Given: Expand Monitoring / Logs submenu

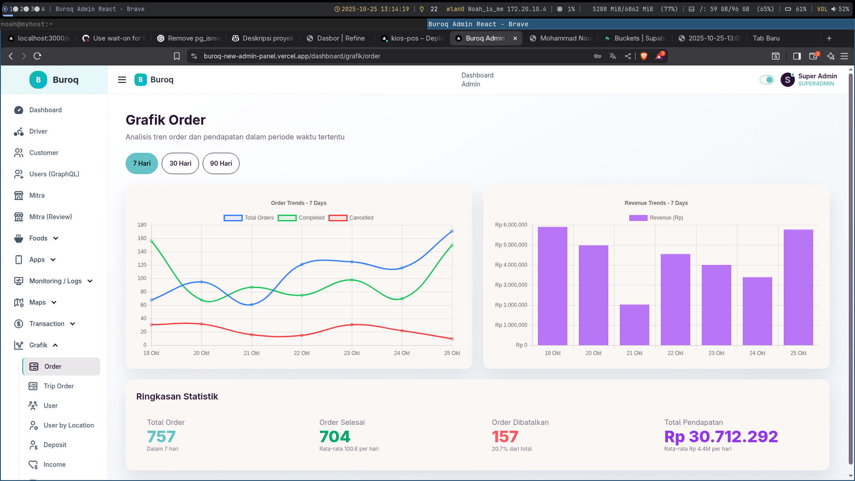Looking at the screenshot, I should [x=90, y=281].
